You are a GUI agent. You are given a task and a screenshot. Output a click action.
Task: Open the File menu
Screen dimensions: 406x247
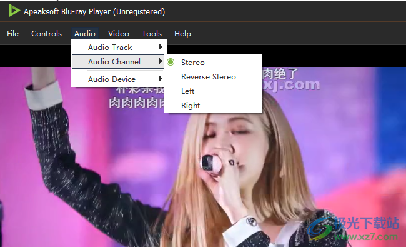coord(12,34)
